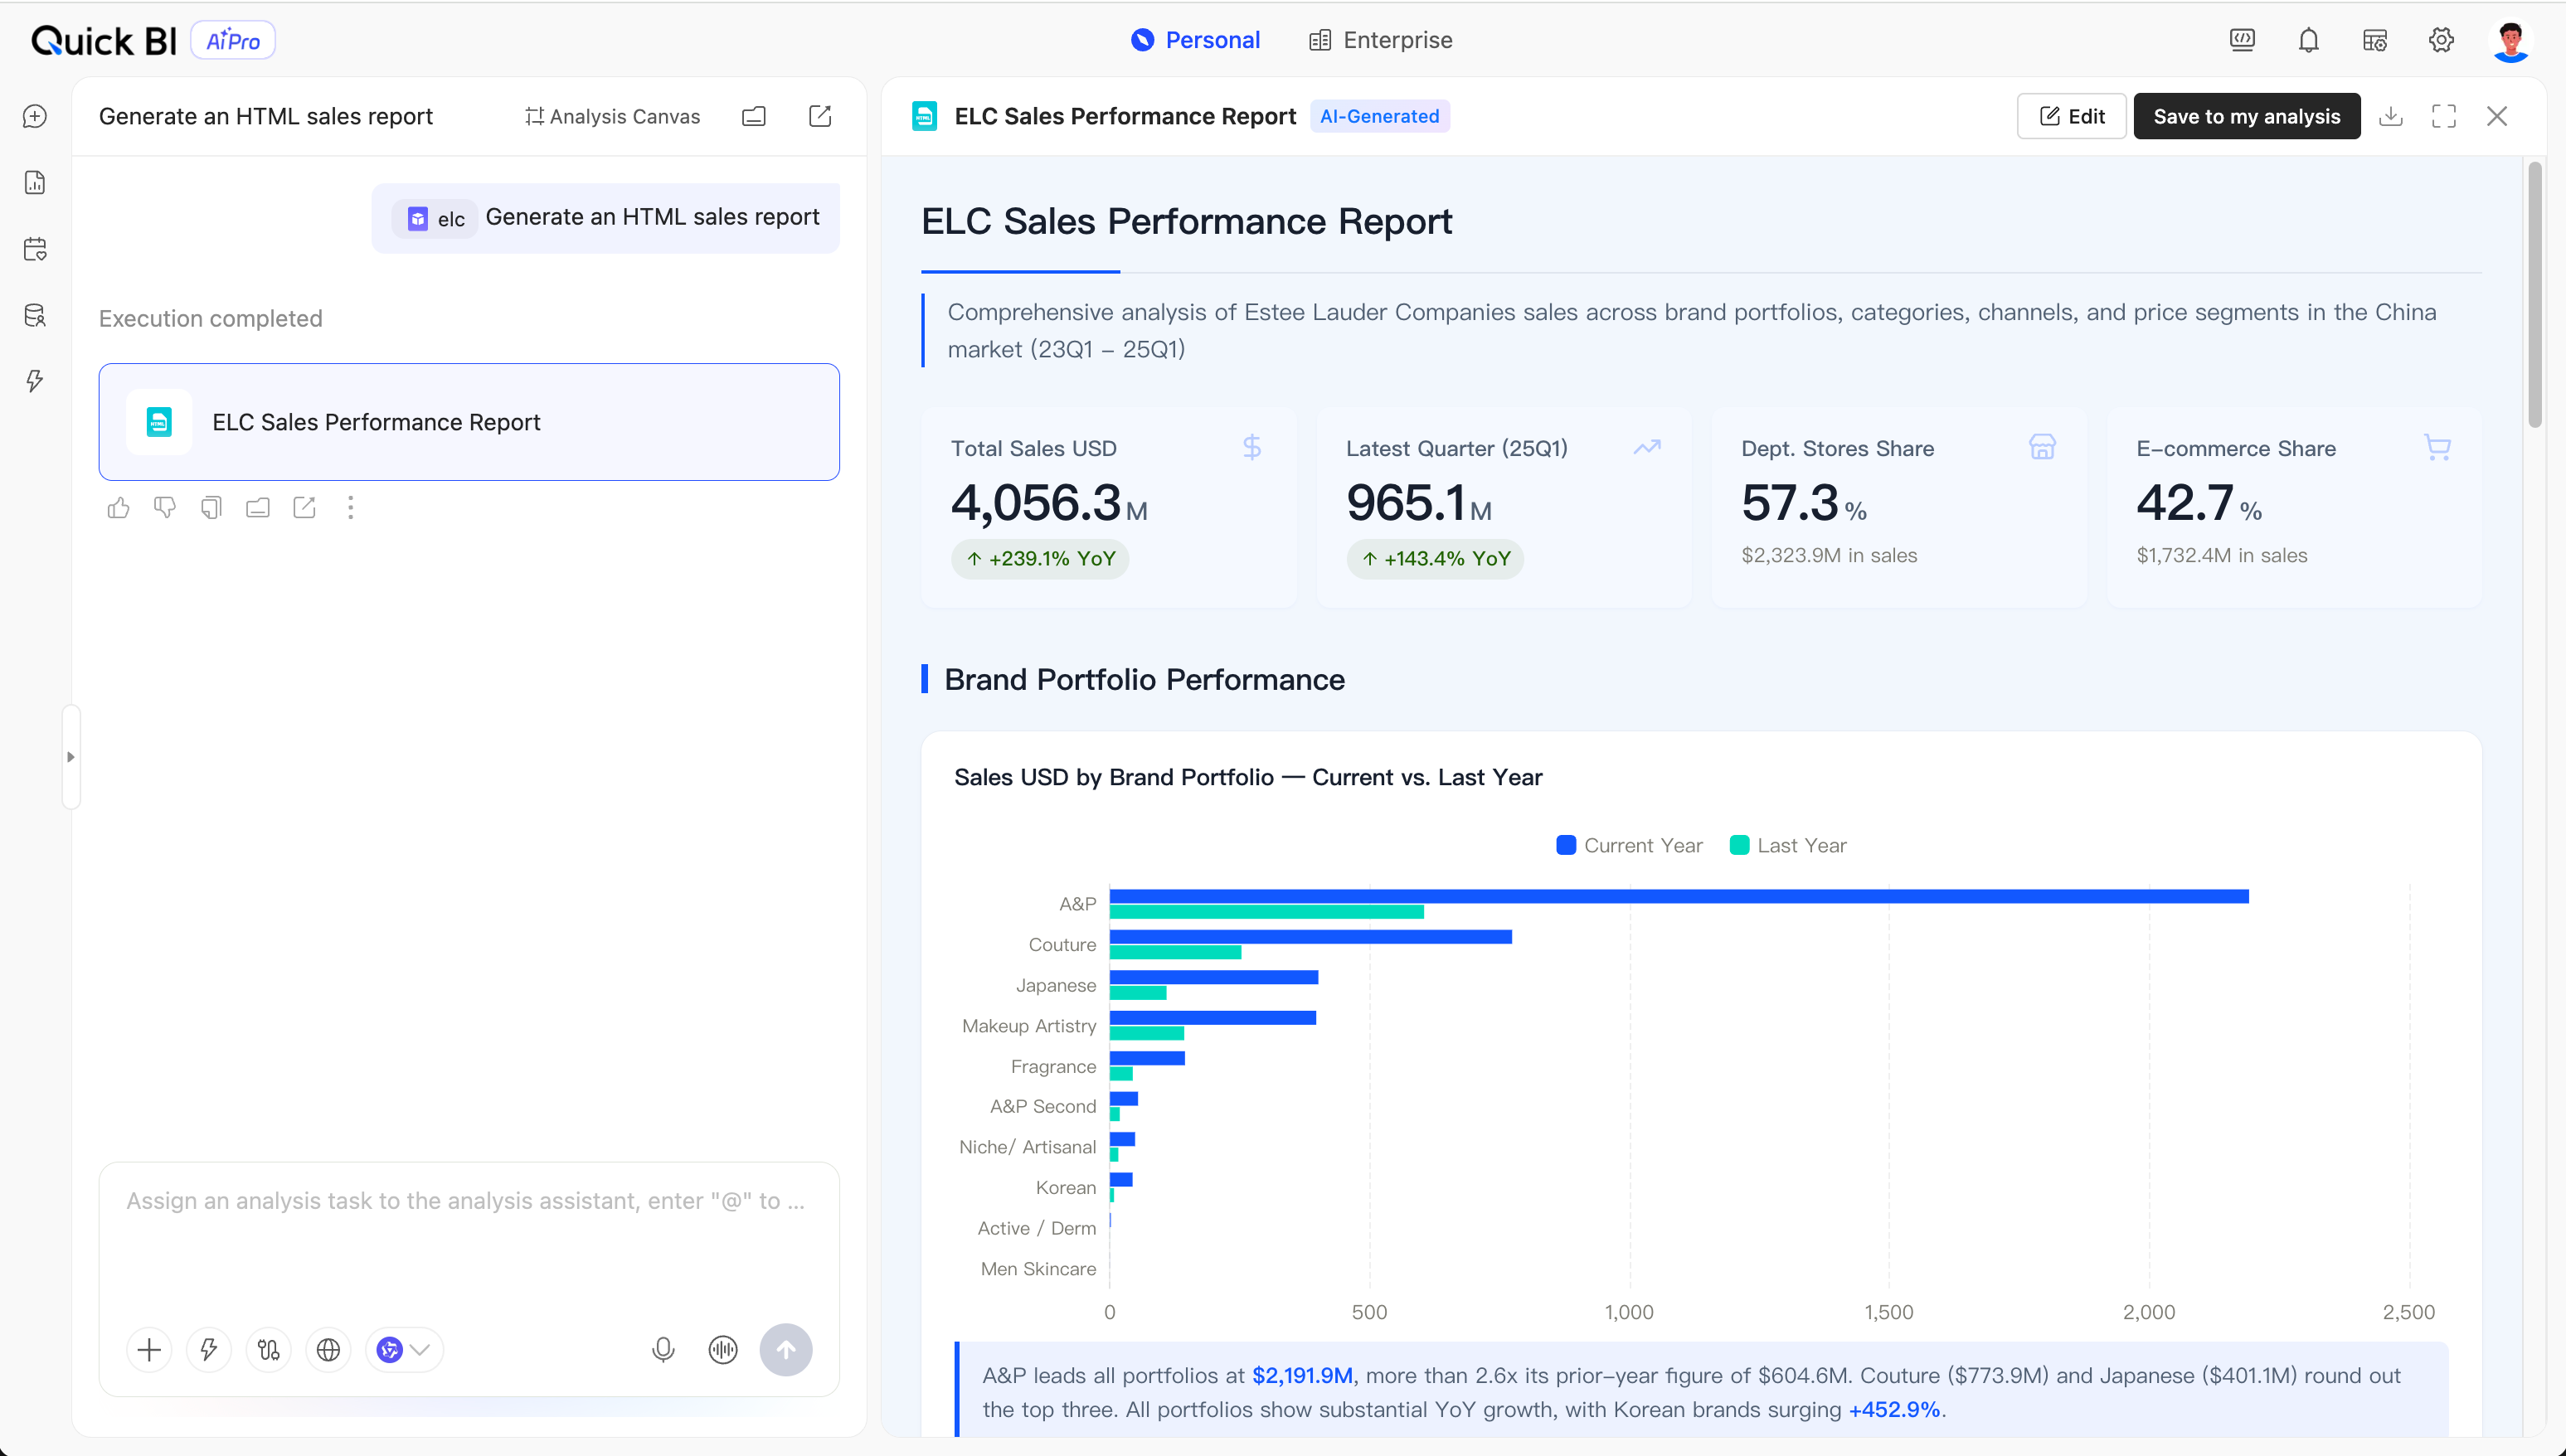Expand the report to fullscreen
This screenshot has width=2566, height=1456.
[x=2444, y=116]
